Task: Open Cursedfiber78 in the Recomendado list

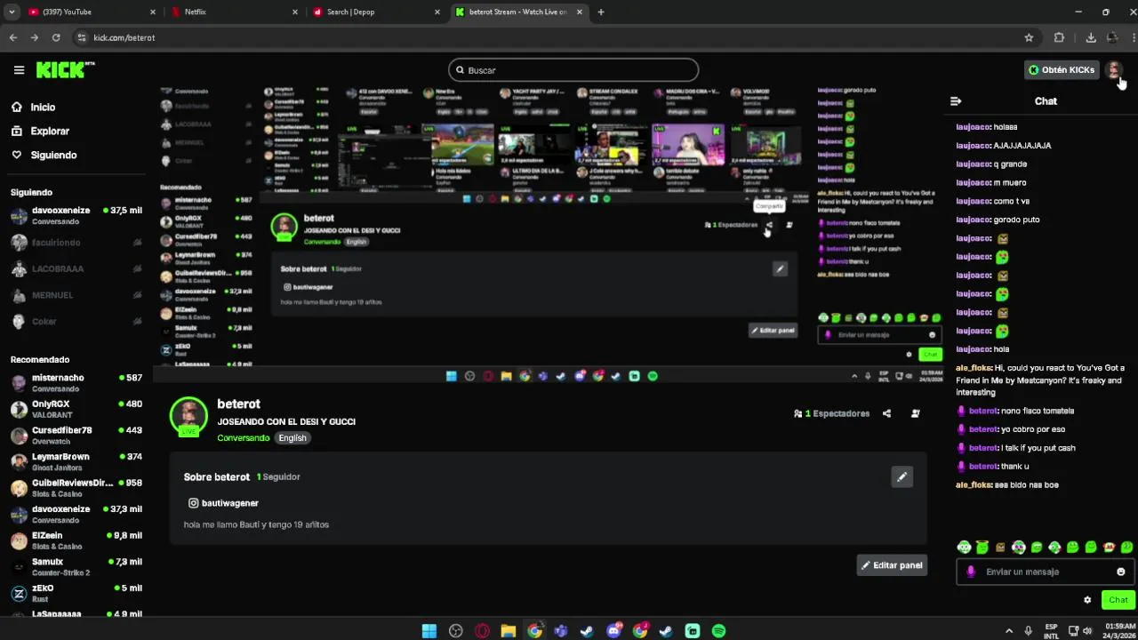Action: pyautogui.click(x=76, y=436)
